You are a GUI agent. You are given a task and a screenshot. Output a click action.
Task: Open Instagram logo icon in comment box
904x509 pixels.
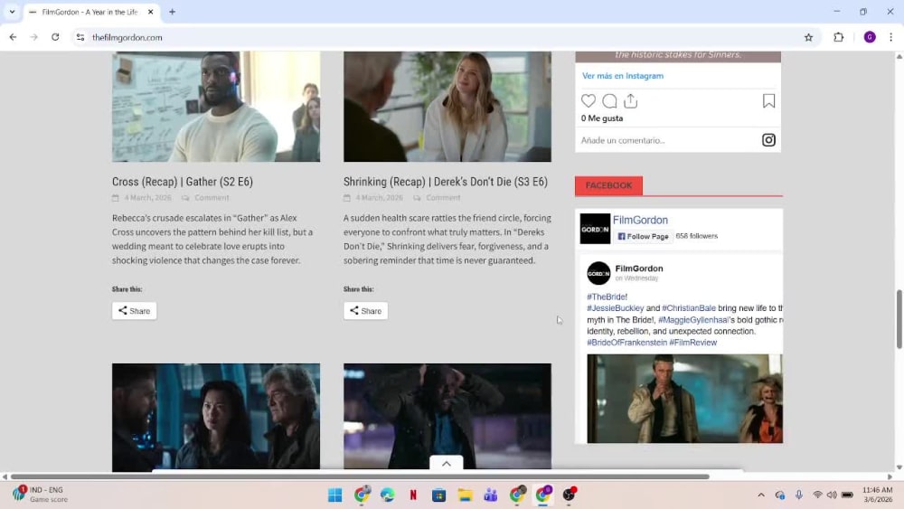(768, 140)
